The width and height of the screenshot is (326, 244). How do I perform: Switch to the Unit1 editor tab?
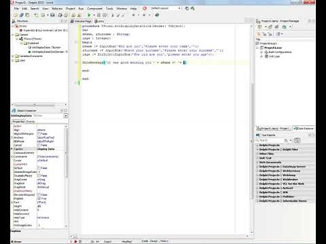[99, 21]
